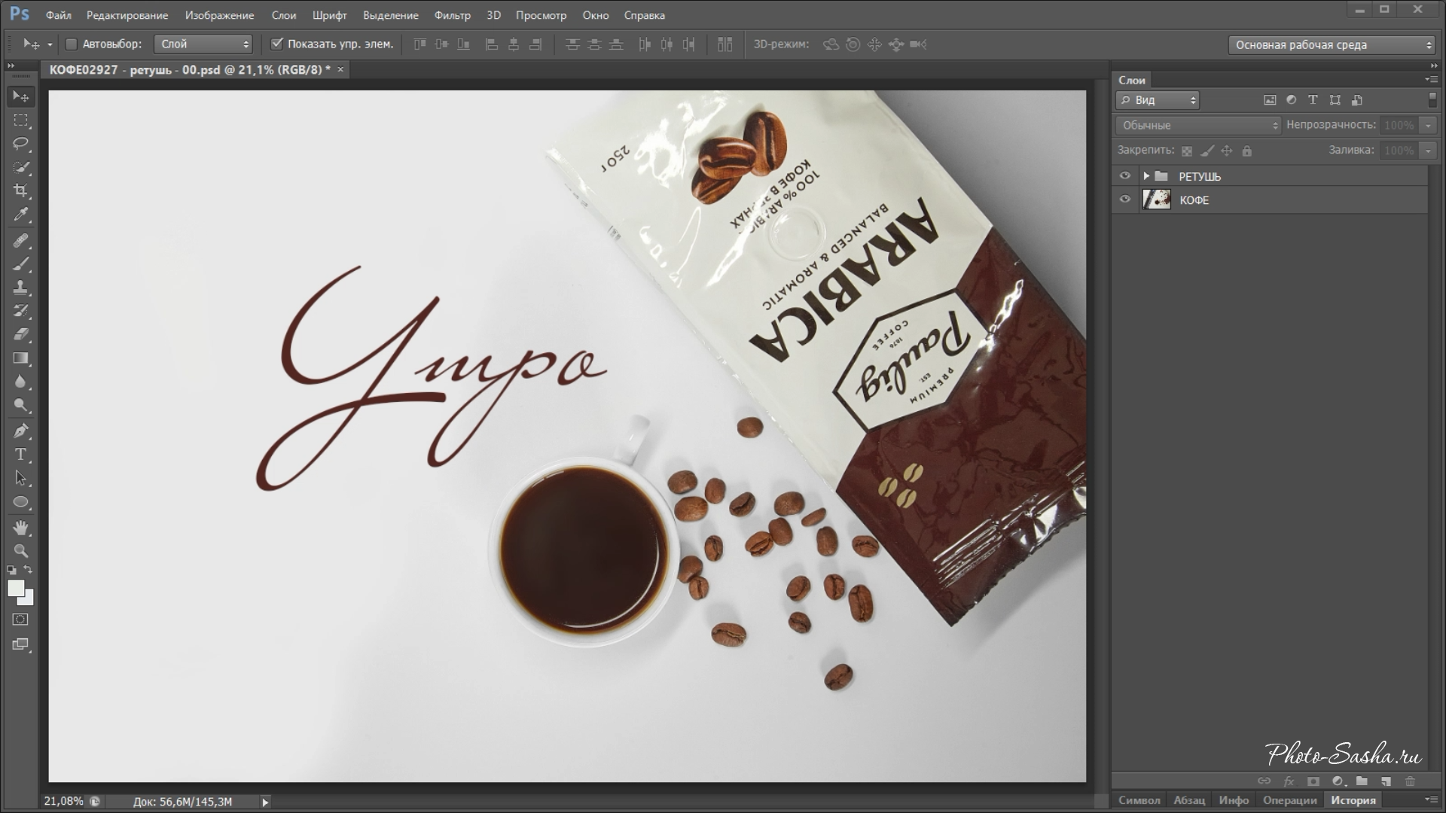Select the Pen tool
This screenshot has height=813, width=1446.
click(x=20, y=431)
